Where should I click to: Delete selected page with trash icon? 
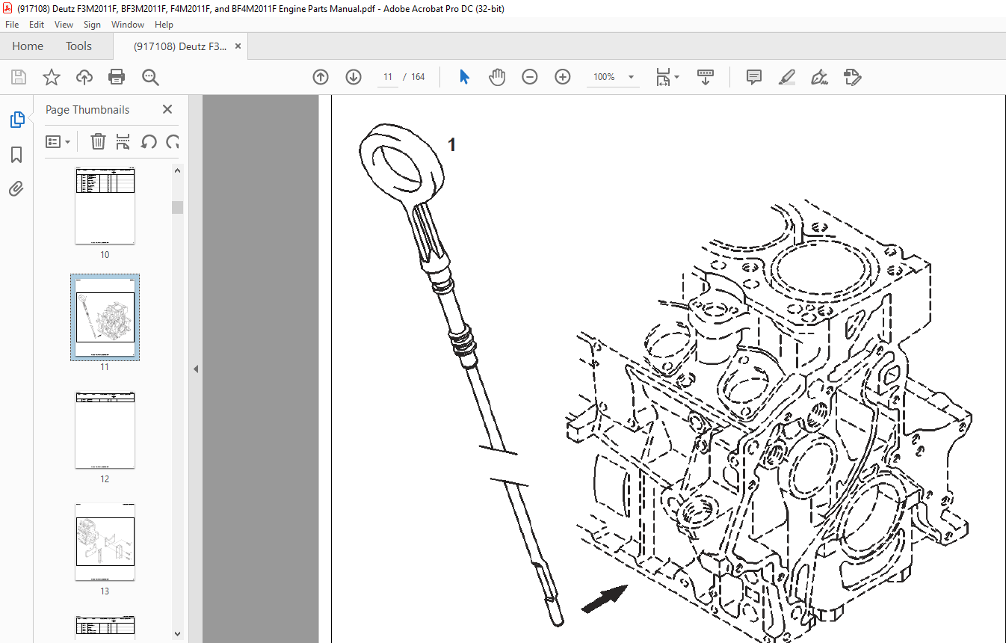coord(98,141)
